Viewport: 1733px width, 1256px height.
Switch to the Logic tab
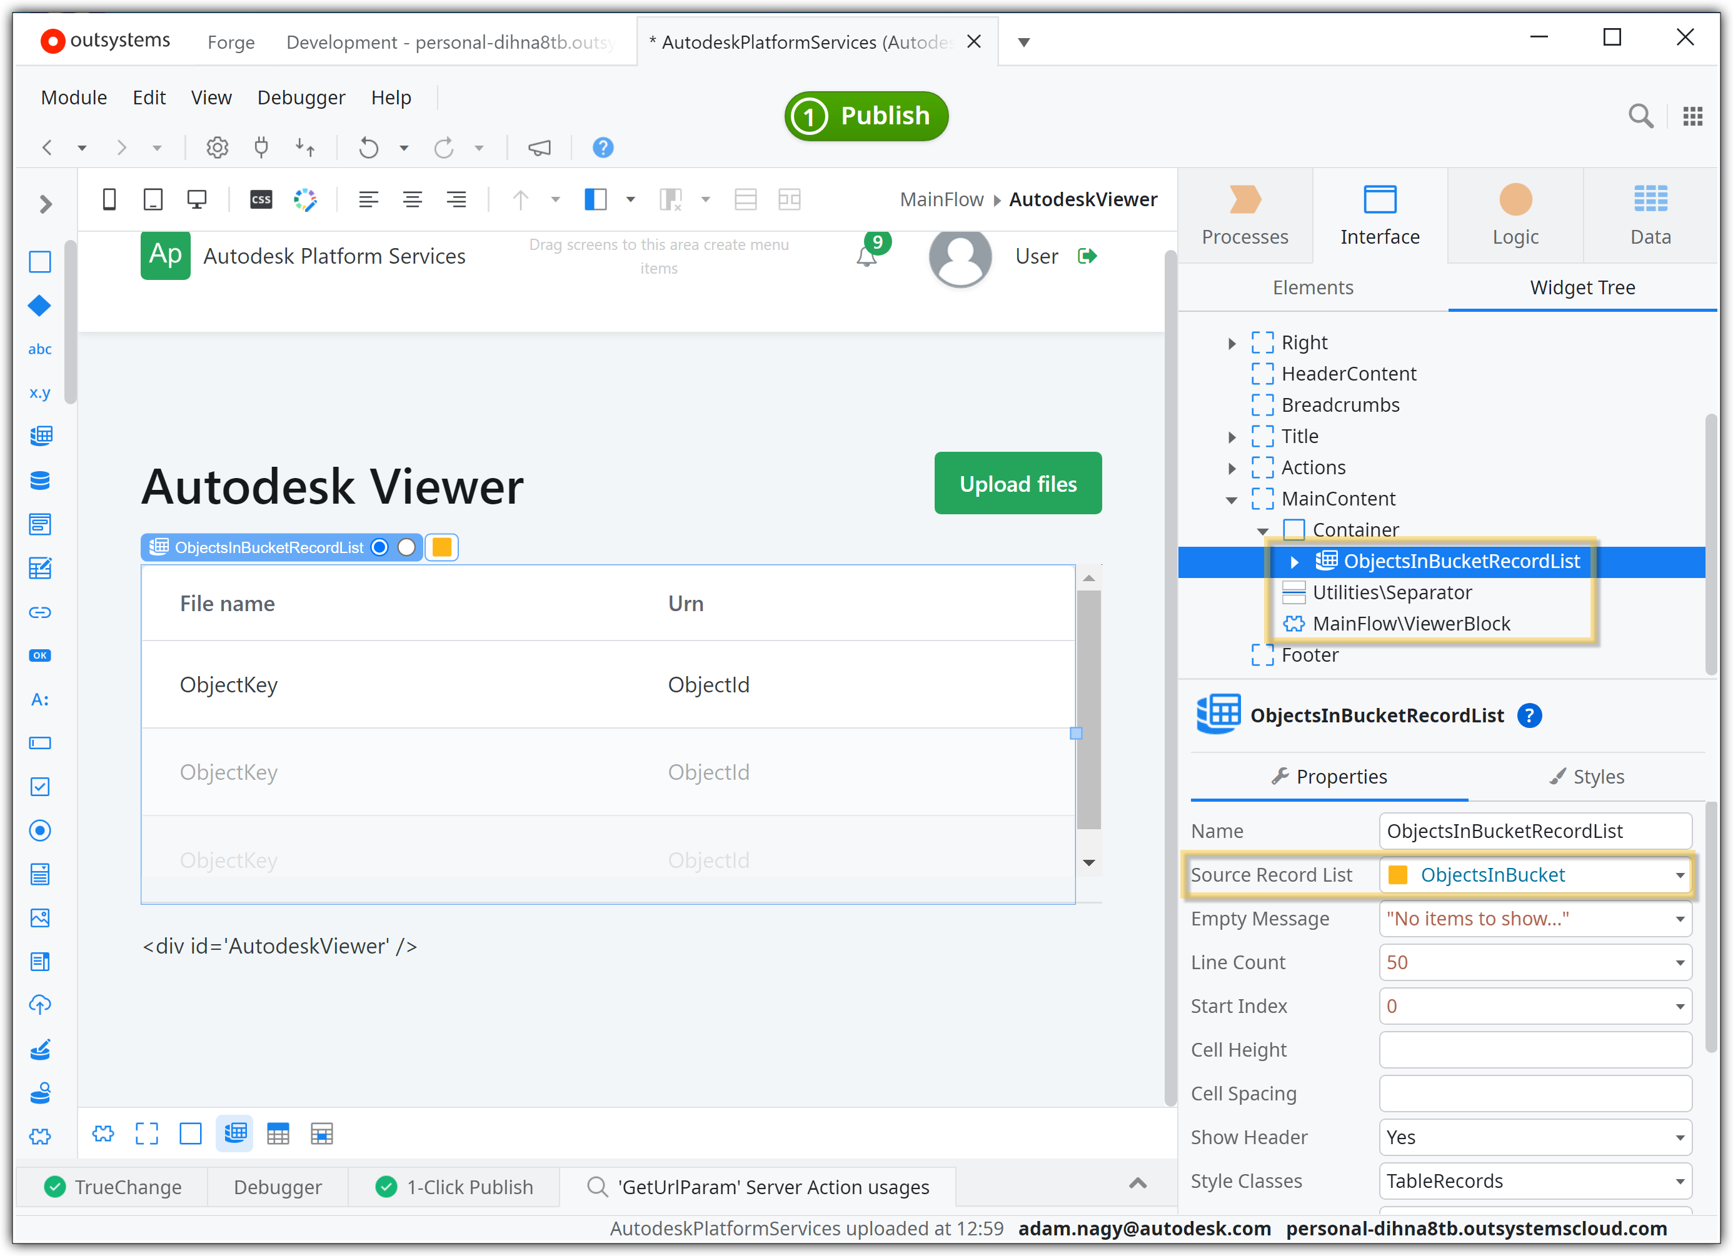click(1515, 216)
